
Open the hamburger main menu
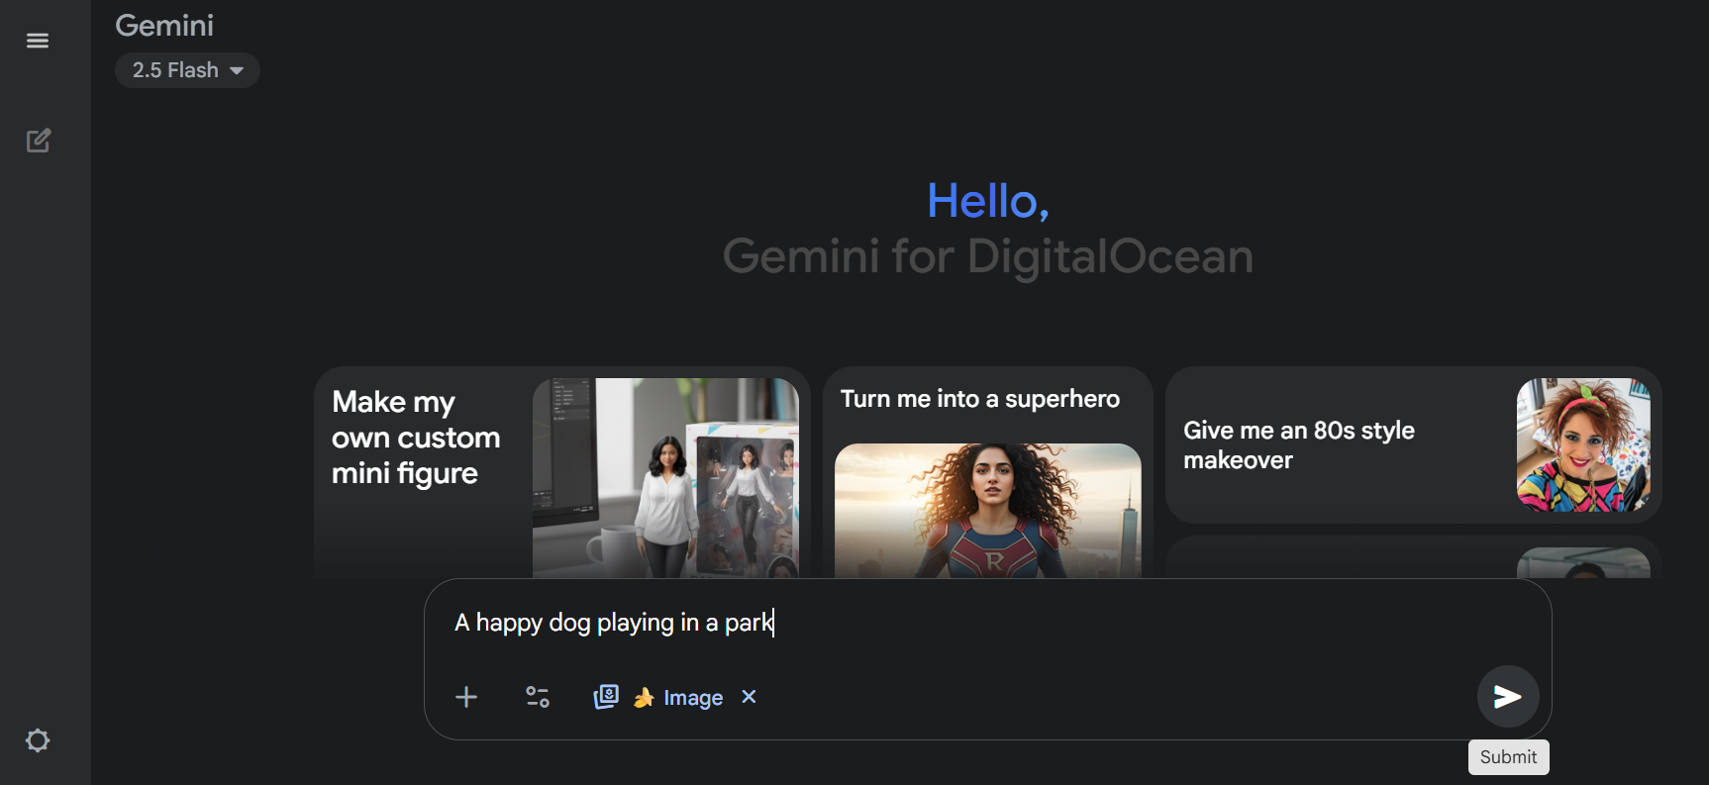[38, 41]
